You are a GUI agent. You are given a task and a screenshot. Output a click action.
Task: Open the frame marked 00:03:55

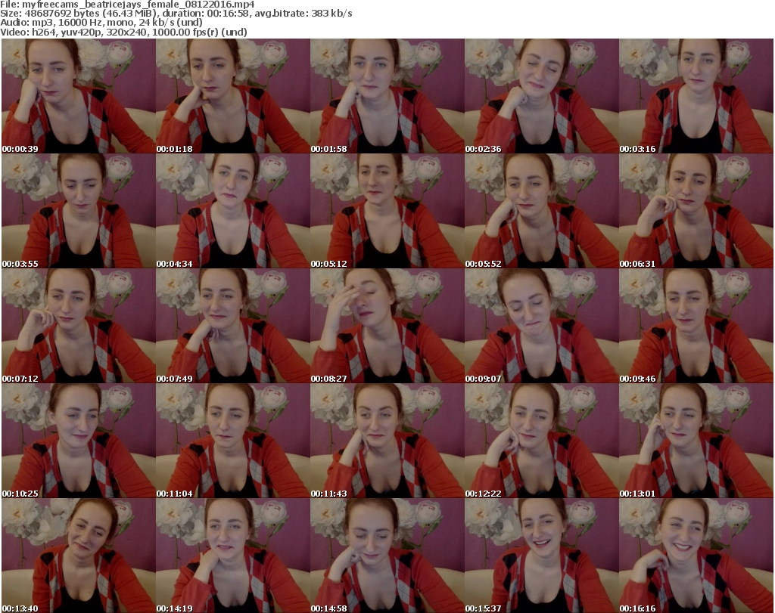79,211
